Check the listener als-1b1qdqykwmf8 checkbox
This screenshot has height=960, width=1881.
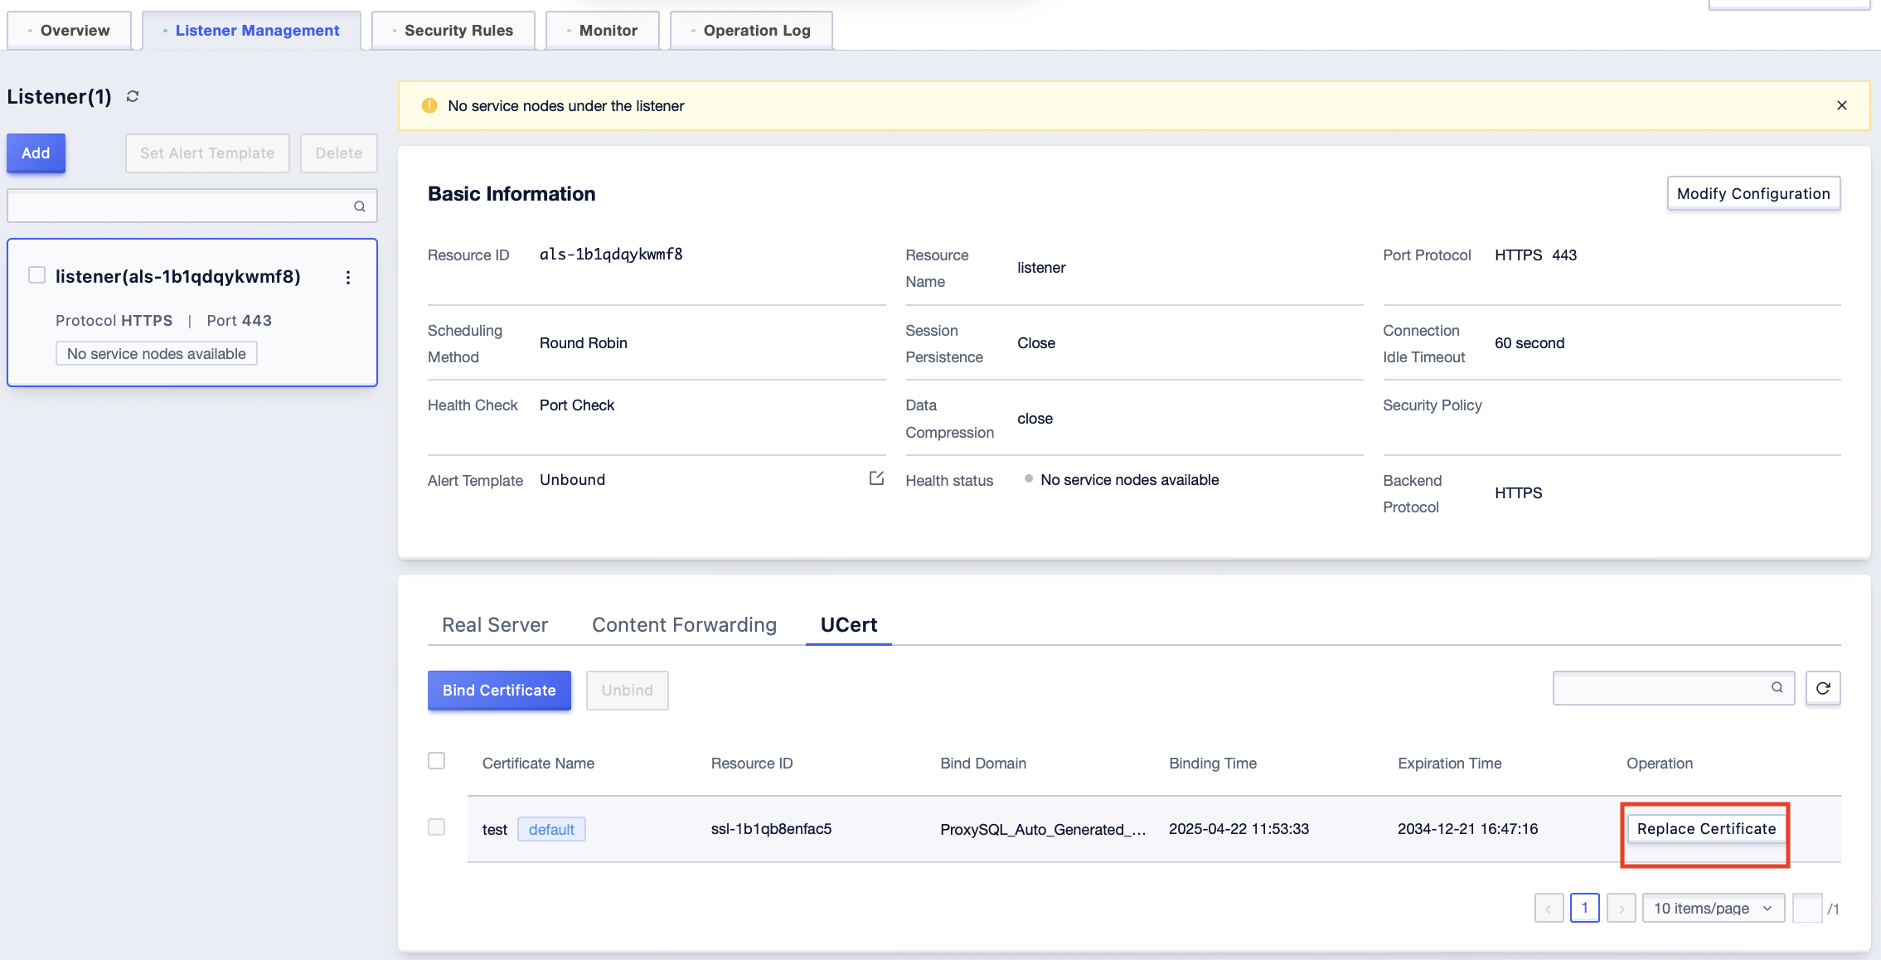36,275
